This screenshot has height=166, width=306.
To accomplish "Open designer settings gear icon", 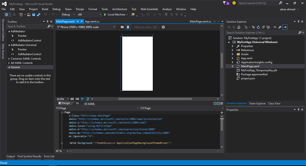I will [x=163, y=27].
